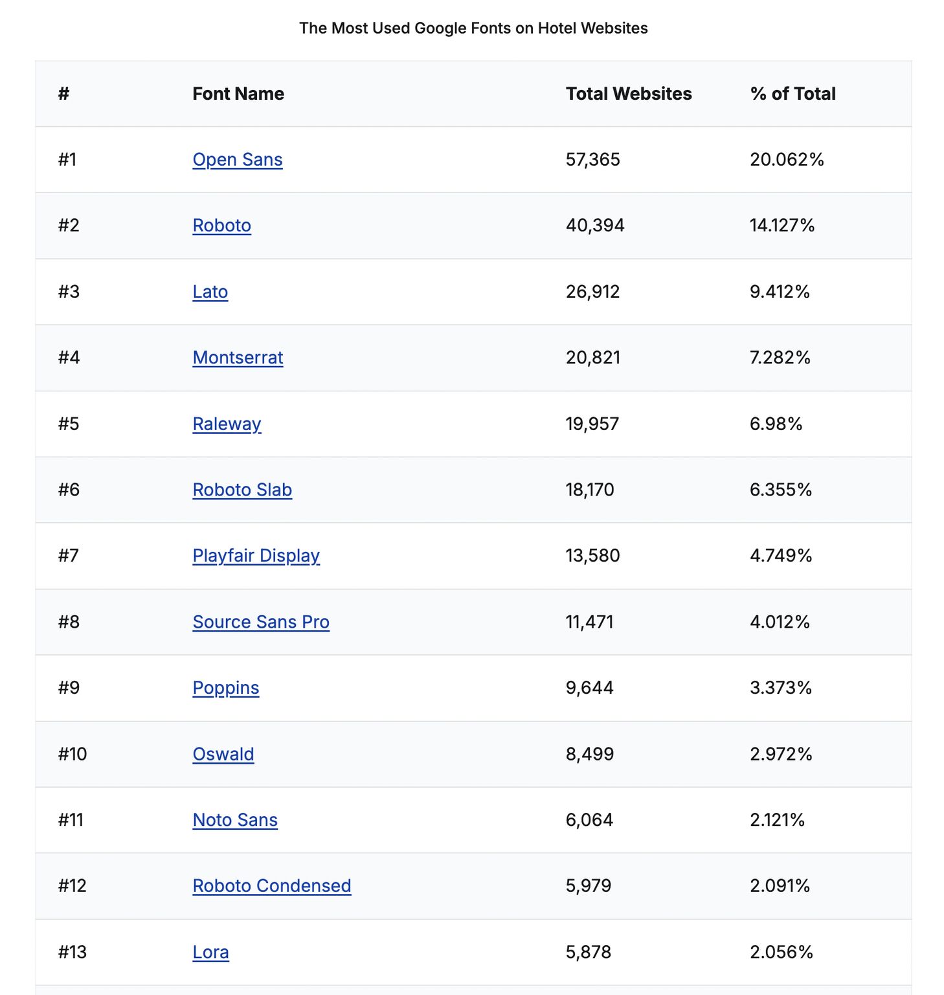This screenshot has width=944, height=995.
Task: Visit the Lora font link
Action: click(211, 952)
